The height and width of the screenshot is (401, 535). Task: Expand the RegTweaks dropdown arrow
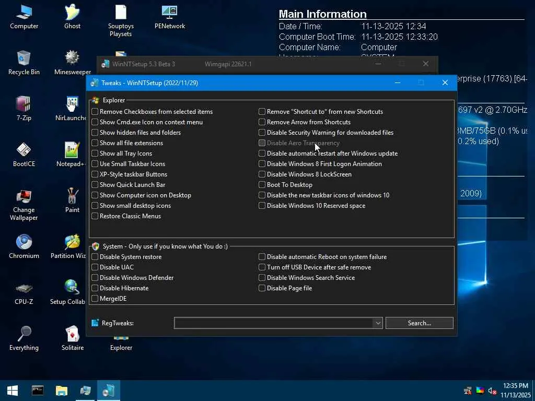click(378, 323)
